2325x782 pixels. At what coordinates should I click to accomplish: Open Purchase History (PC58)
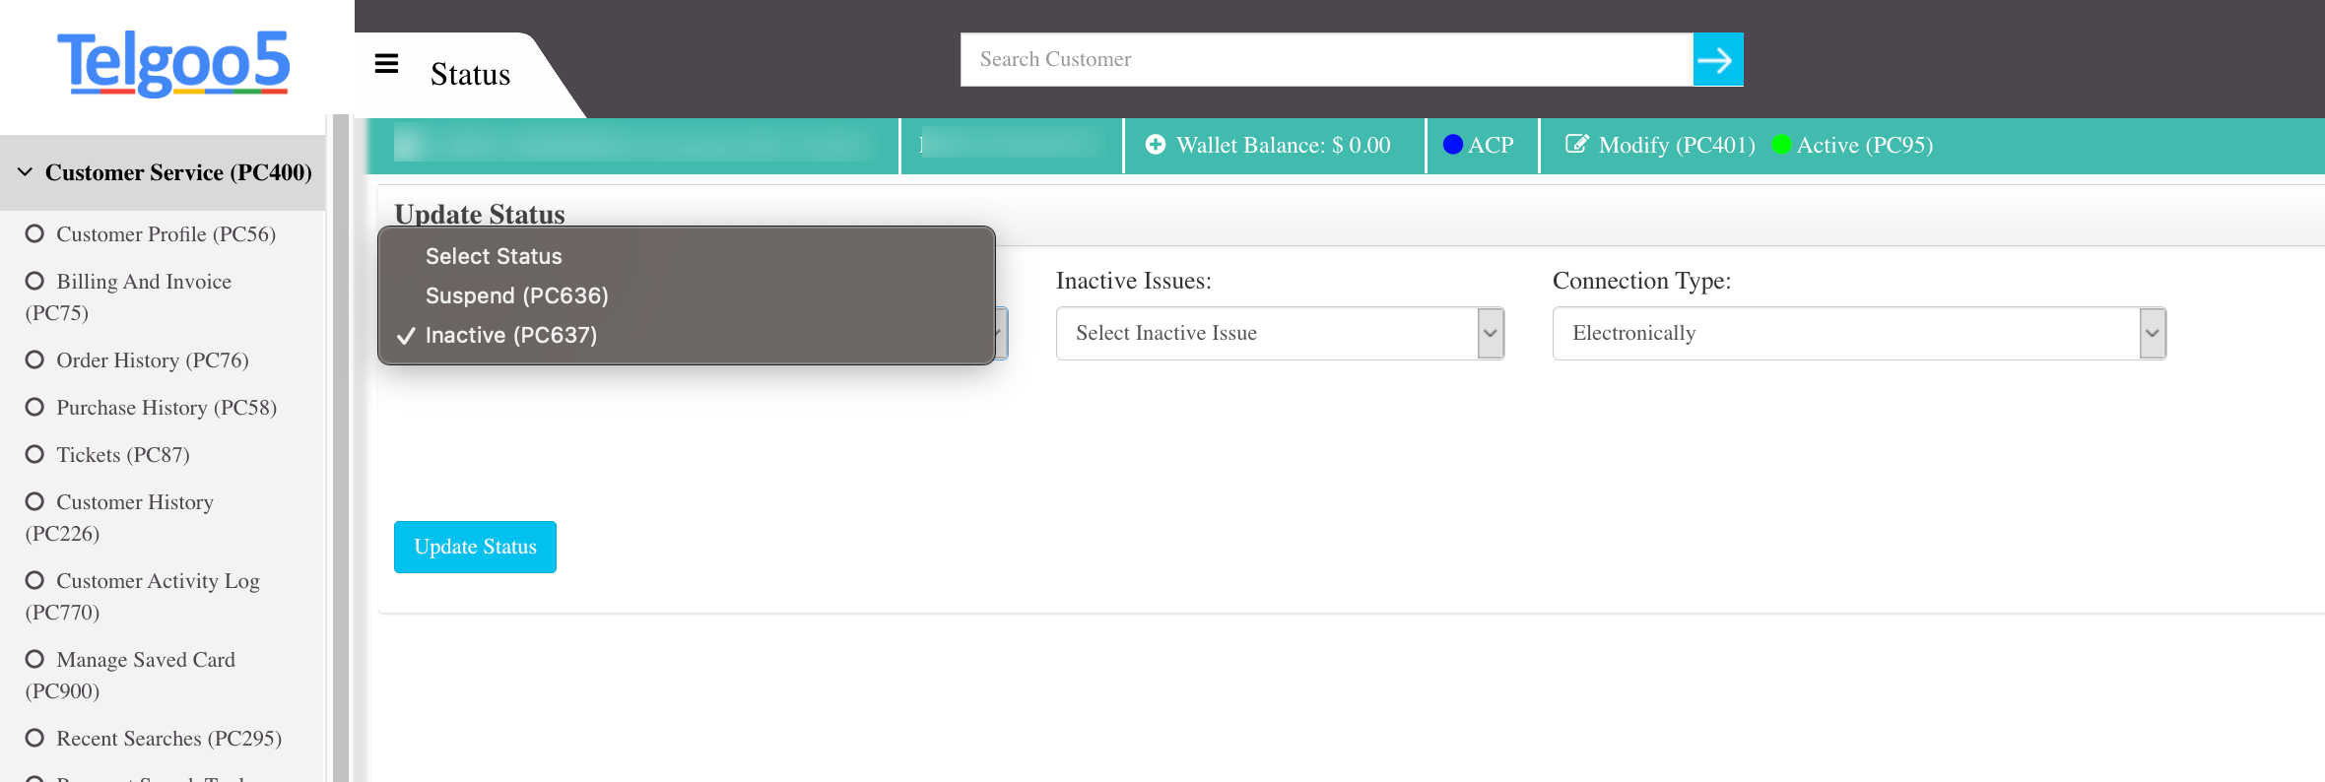tap(166, 408)
